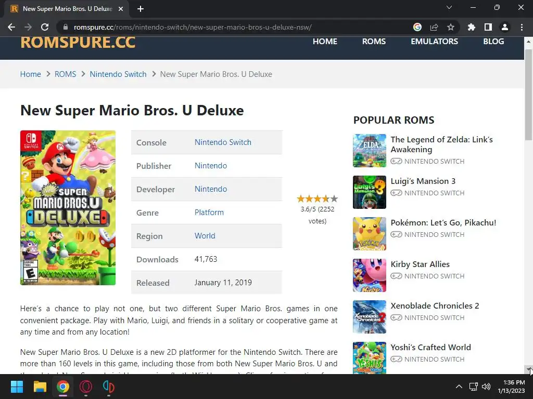Screen dimensions: 533x399
Task: Select the New Super Mario Bros. U Deluxe tab
Action: pyautogui.click(x=67, y=9)
